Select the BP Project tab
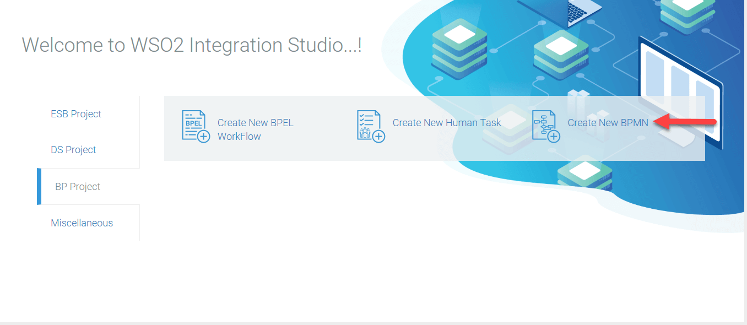This screenshot has height=325, width=747. click(x=77, y=186)
